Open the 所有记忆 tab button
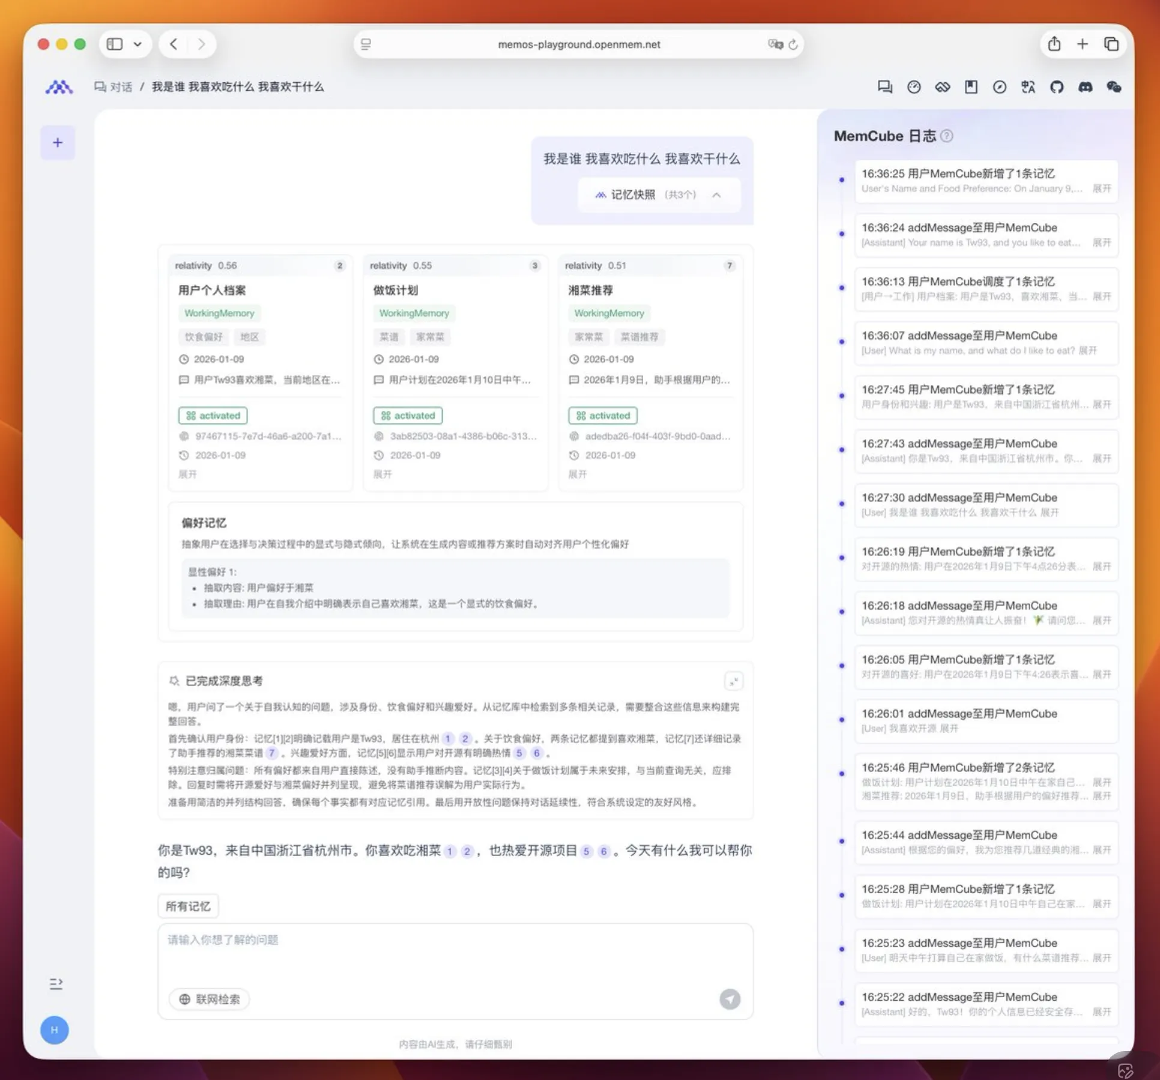The width and height of the screenshot is (1160, 1080). (188, 906)
